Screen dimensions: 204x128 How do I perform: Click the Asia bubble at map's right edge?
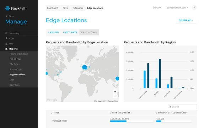pos(117,79)
